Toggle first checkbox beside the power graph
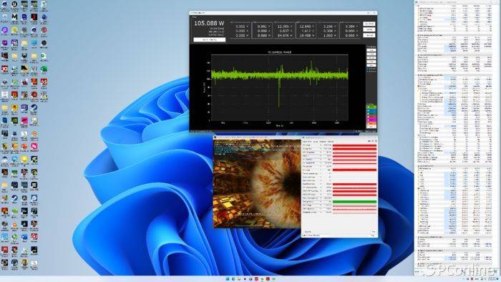The height and width of the screenshot is (282, 501). (367, 69)
